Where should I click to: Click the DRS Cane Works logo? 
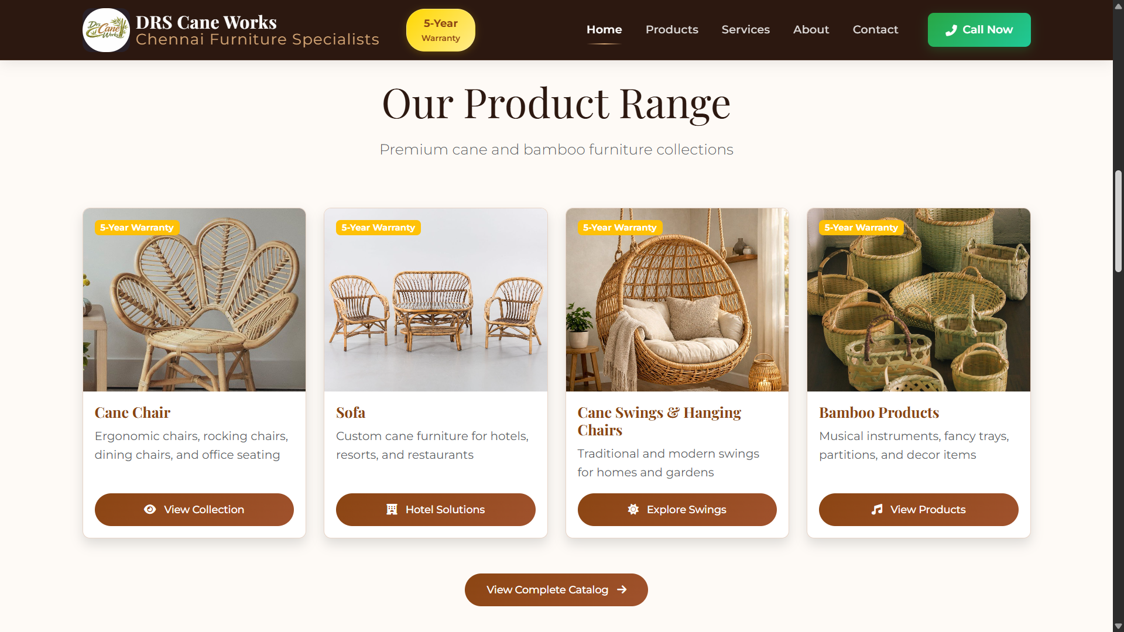pos(106,30)
